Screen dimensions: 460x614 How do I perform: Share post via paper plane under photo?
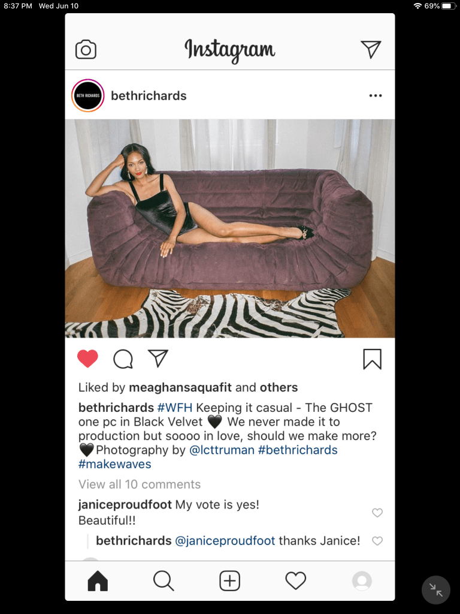click(158, 358)
